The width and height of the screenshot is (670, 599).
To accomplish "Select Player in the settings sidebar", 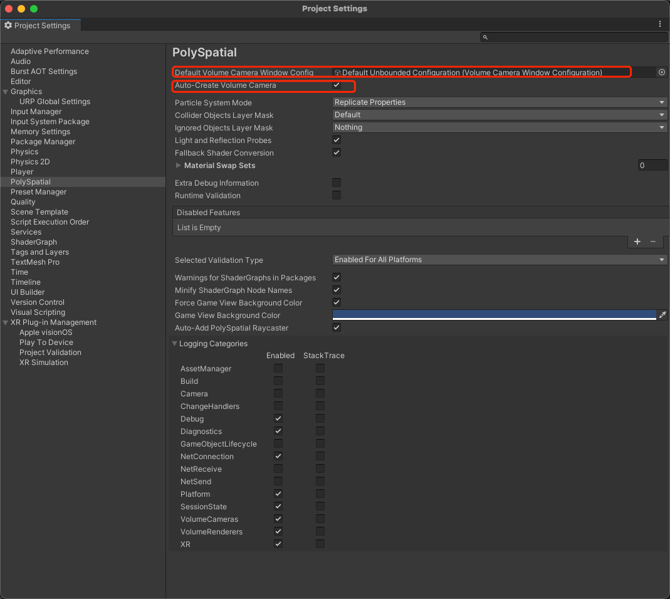I will (22, 172).
